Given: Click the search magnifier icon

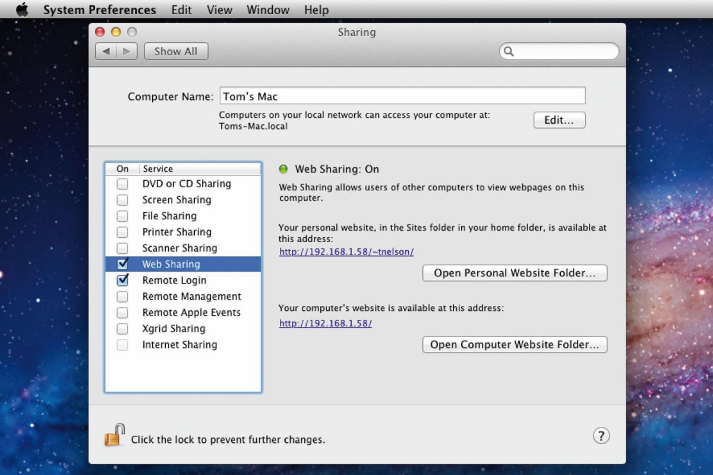Looking at the screenshot, I should tap(509, 51).
